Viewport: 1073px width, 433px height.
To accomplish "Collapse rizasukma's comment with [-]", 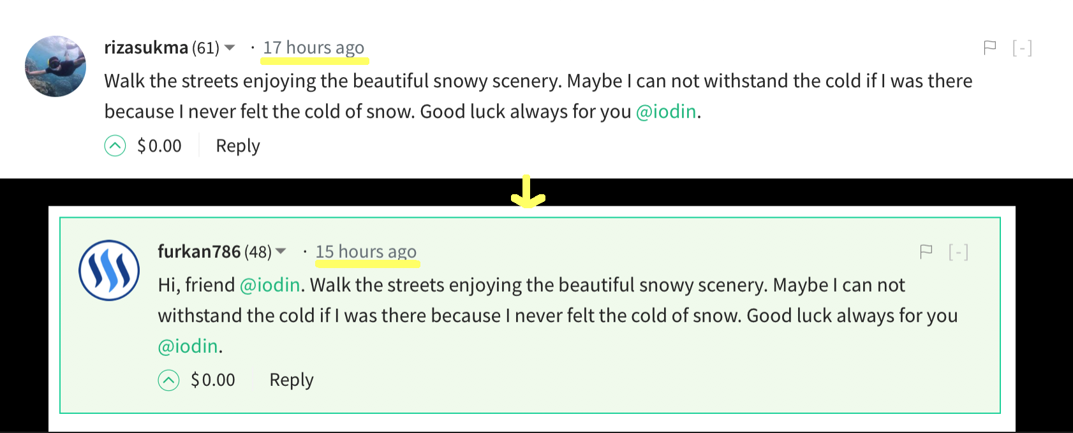I will (x=1022, y=48).
